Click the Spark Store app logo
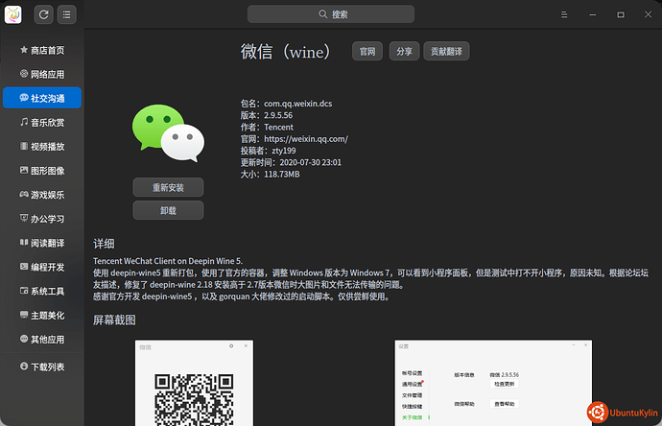The image size is (662, 426). click(13, 14)
